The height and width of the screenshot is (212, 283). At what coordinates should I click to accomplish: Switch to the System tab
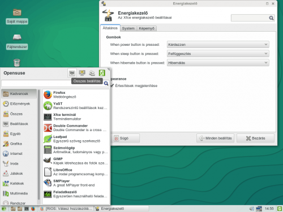coord(128,28)
